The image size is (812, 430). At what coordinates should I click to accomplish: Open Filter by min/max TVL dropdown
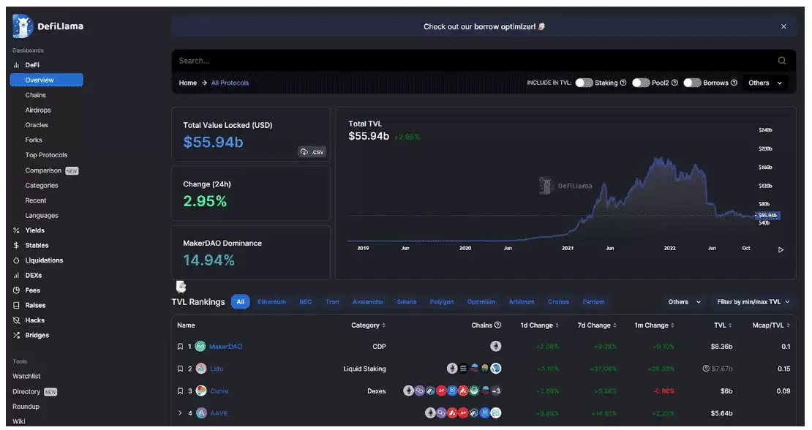(x=753, y=302)
